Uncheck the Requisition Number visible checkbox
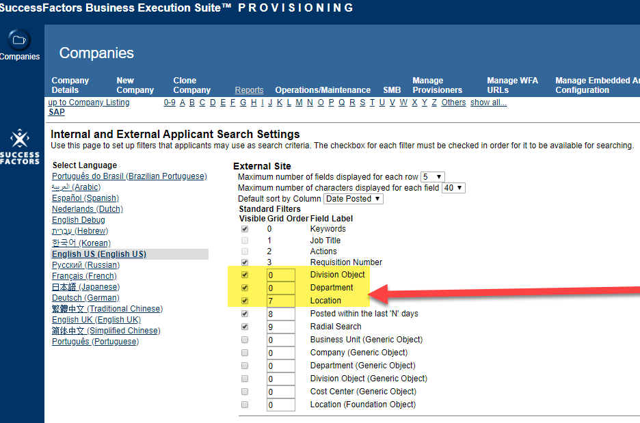The image size is (640, 423). pyautogui.click(x=245, y=262)
